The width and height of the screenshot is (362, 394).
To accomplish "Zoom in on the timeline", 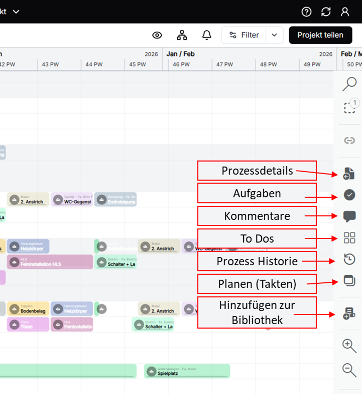I will (349, 346).
